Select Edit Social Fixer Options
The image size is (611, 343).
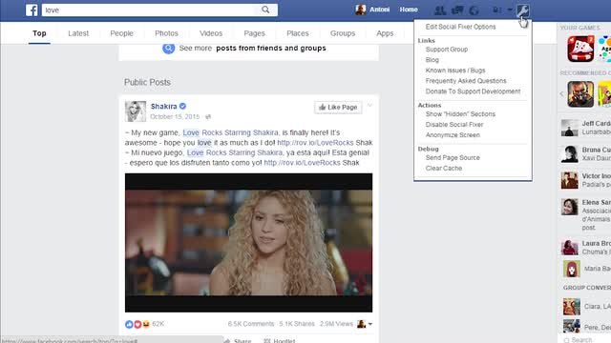click(460, 27)
